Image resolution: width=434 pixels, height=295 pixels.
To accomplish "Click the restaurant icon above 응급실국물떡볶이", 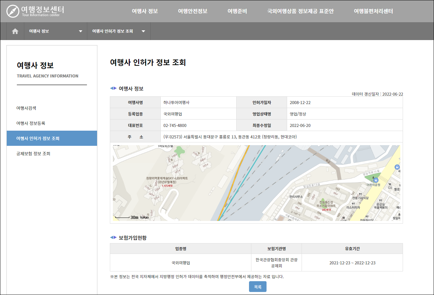I will pos(380,200).
